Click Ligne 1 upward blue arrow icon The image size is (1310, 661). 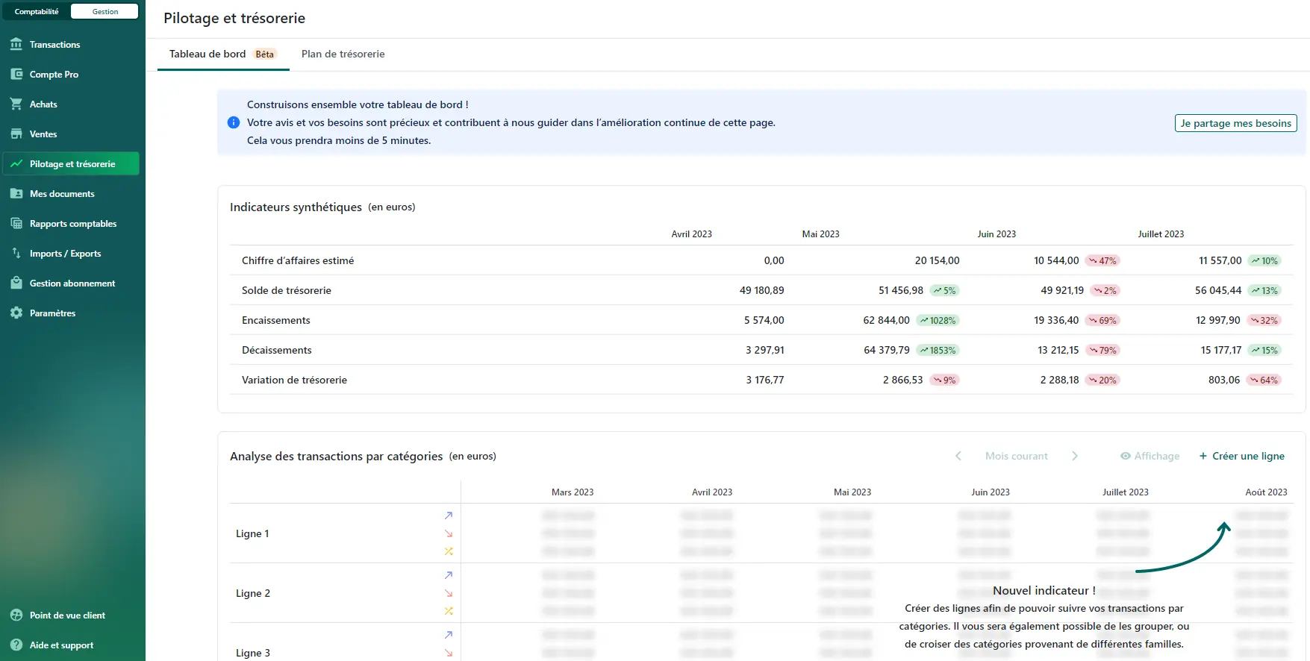point(449,516)
